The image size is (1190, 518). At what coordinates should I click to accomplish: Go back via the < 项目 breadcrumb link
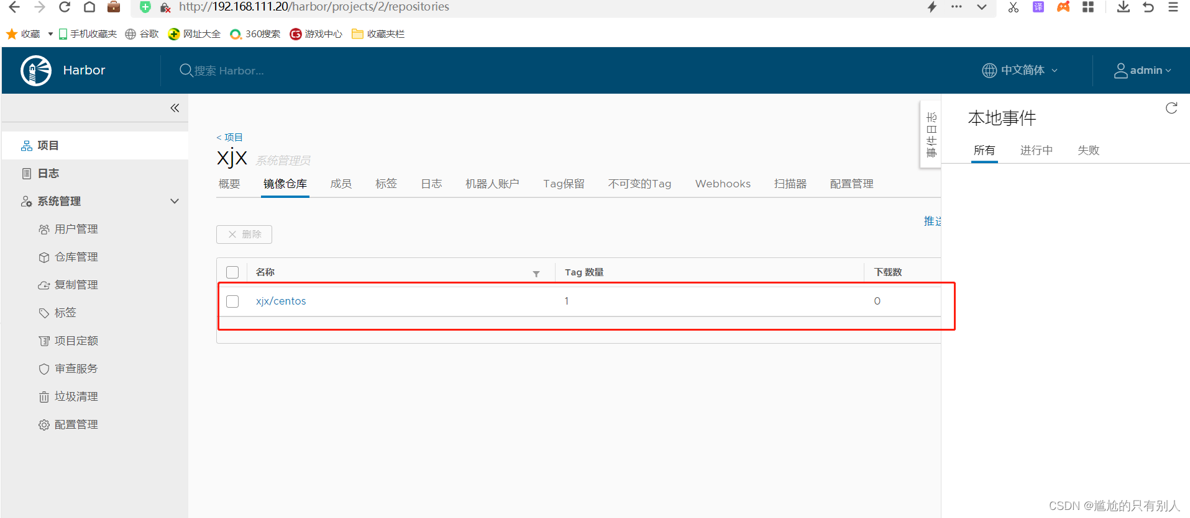pos(229,137)
